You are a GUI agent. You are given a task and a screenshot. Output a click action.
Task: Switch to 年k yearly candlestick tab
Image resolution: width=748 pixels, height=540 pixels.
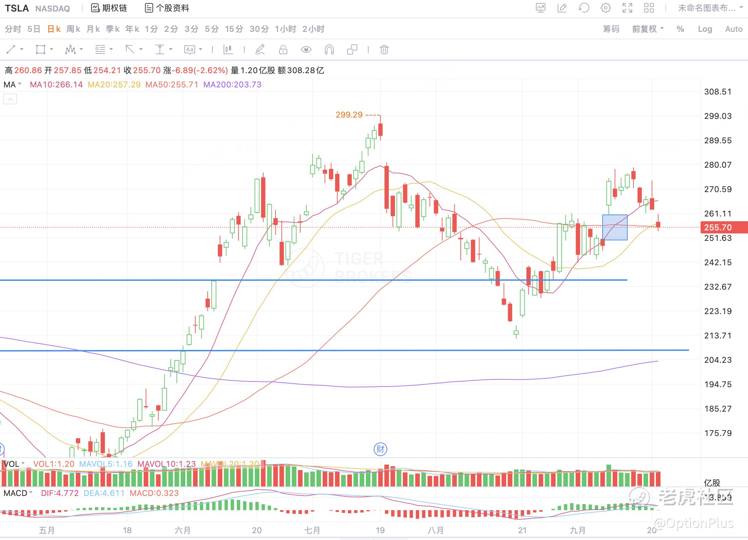coord(132,29)
